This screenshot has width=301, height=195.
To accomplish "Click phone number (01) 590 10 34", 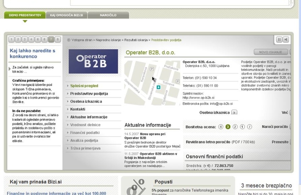I will 206,78.
